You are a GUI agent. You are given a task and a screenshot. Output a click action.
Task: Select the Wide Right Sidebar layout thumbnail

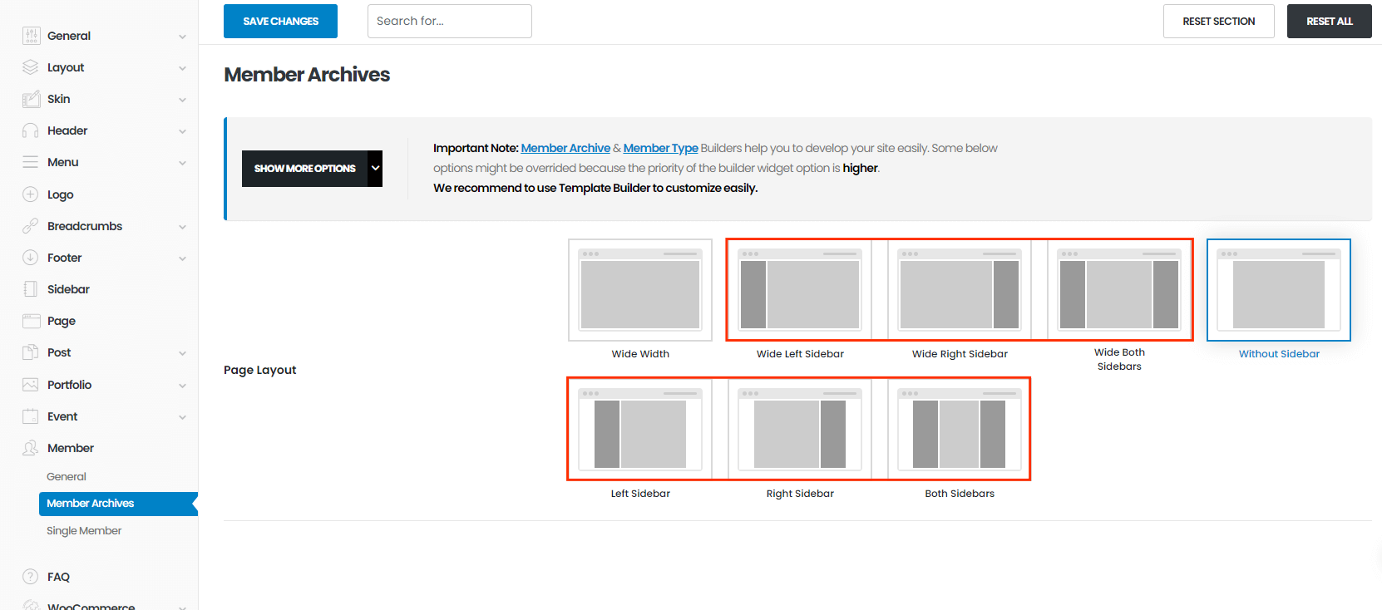(x=960, y=290)
